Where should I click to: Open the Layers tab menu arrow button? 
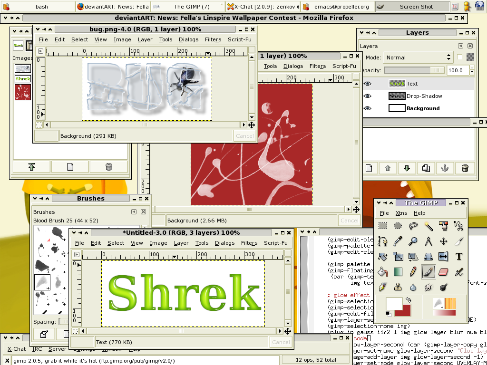(x=460, y=46)
